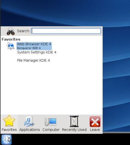
Task: Click the binoculars search icon
Action: [11, 31]
